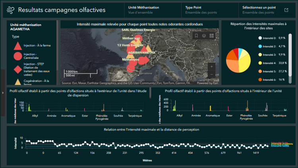The height and width of the screenshot is (168, 298).
Task: Click the external open icon beside Sélectionnez un point
Action: tap(286, 10)
